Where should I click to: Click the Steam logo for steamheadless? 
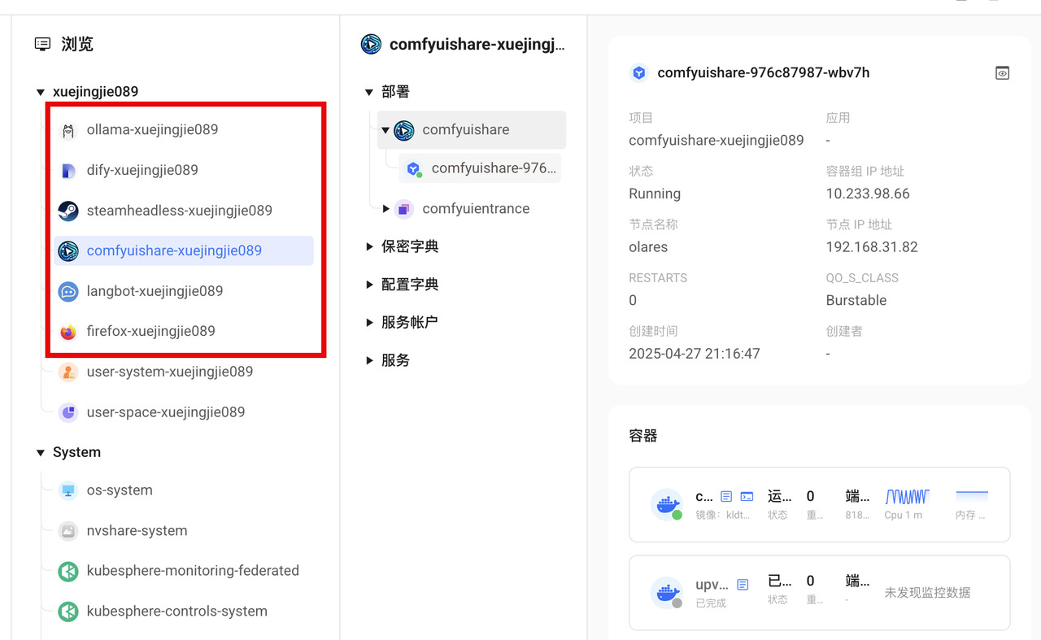[68, 211]
